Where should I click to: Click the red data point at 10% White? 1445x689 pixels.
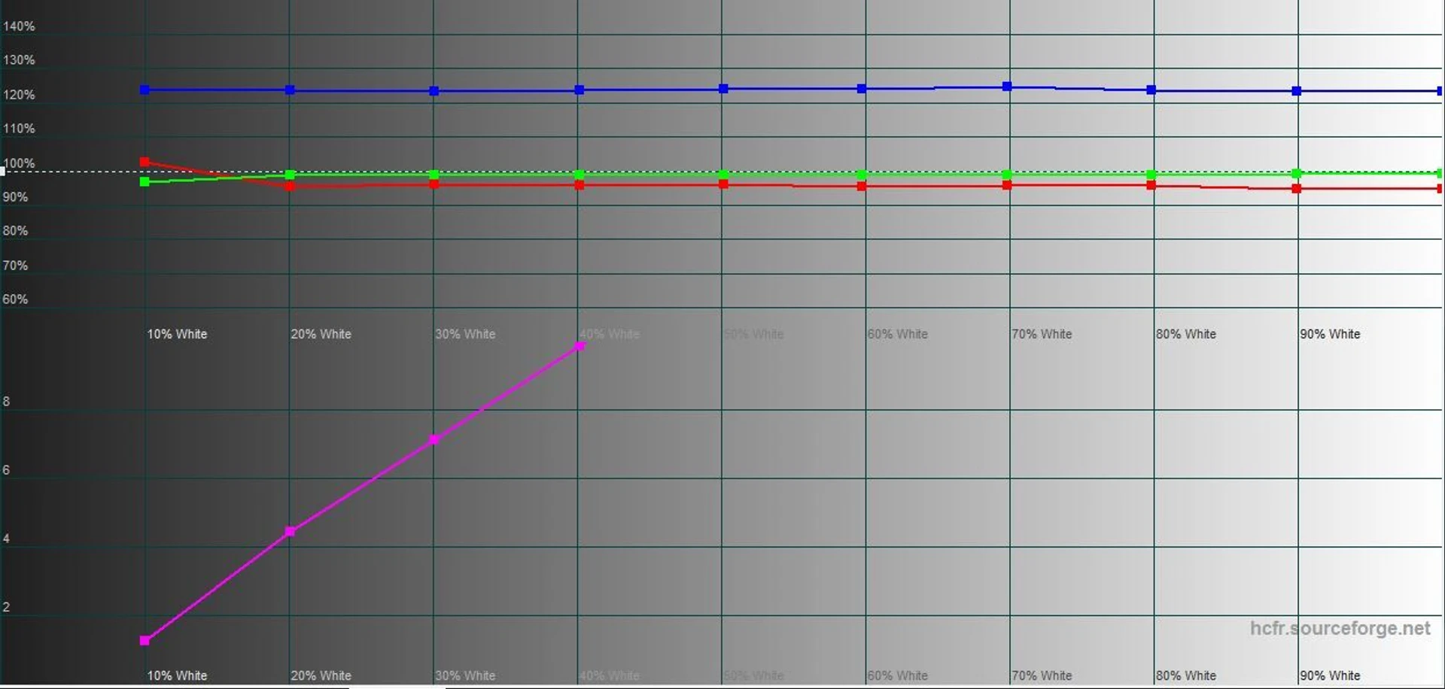(x=144, y=162)
